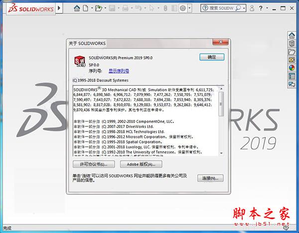Click the New document icon
The image size is (299, 233).
pyautogui.click(x=86, y=8)
